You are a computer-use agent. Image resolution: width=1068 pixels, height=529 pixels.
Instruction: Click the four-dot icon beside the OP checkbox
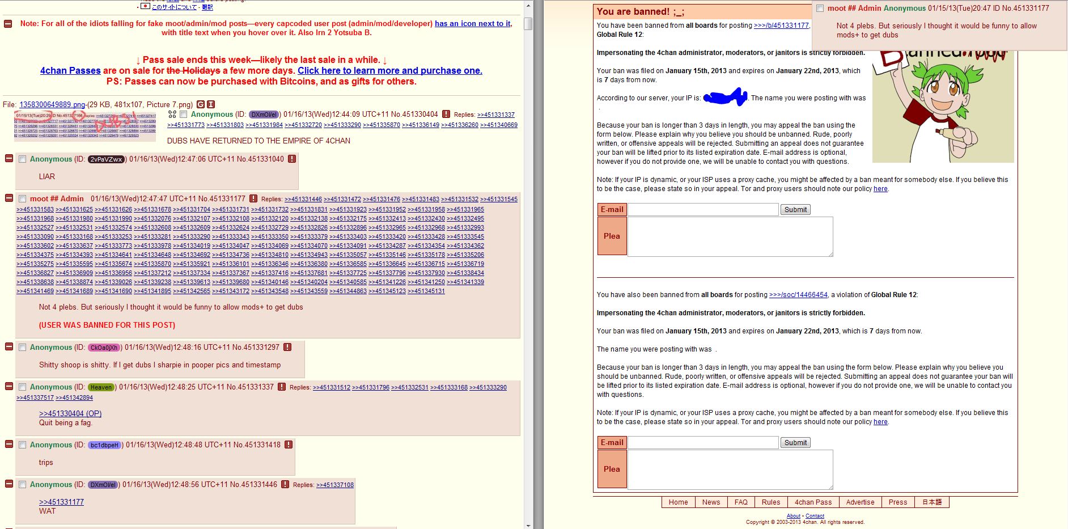tap(172, 115)
